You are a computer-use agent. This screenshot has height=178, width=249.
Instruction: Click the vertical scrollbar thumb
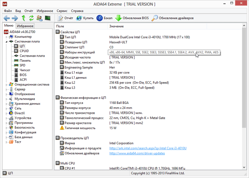click(244, 77)
